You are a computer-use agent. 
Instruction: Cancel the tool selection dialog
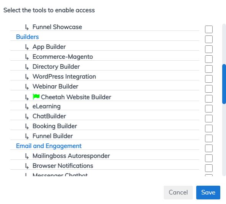click(x=178, y=193)
